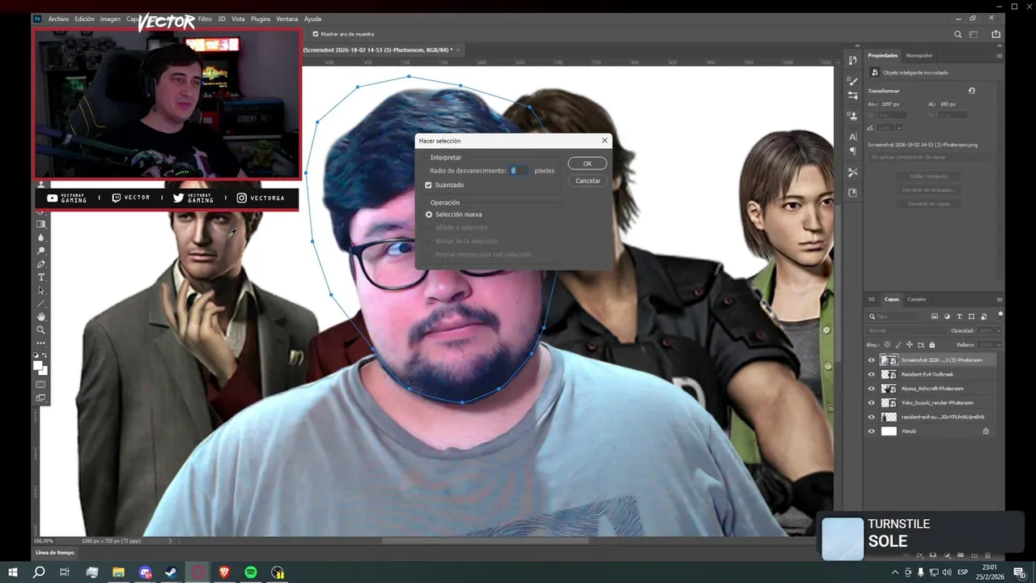Filter layers by pixel layer icon
This screenshot has width=1036, height=583.
coord(935,317)
